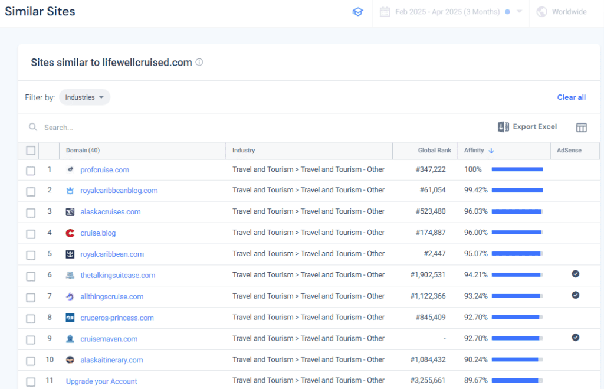Open alaskaitinerary.com domain link
This screenshot has width=604, height=389.
tap(111, 360)
